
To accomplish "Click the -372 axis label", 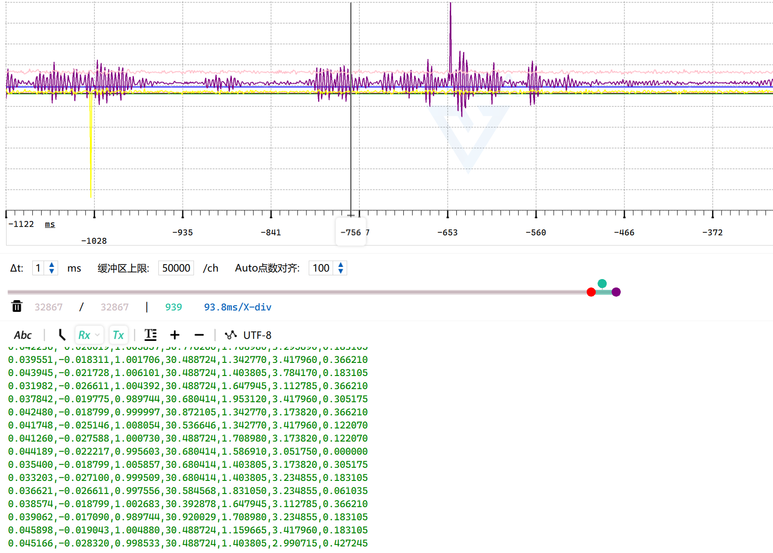I will pyautogui.click(x=713, y=232).
